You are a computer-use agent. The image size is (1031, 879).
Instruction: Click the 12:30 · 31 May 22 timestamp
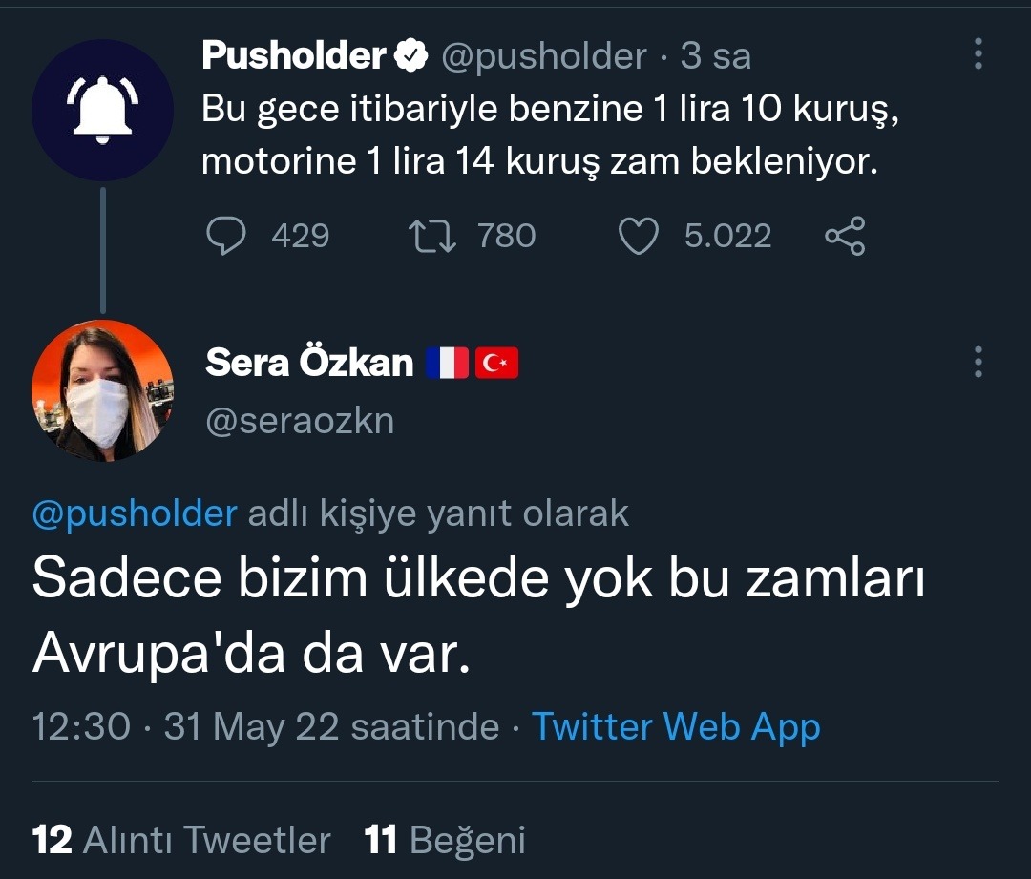coord(265,727)
